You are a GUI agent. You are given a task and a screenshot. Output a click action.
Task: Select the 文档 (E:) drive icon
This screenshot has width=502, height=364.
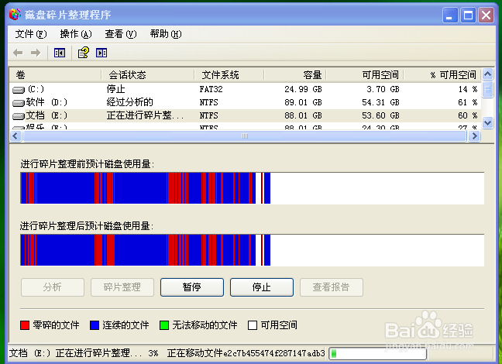[19, 115]
